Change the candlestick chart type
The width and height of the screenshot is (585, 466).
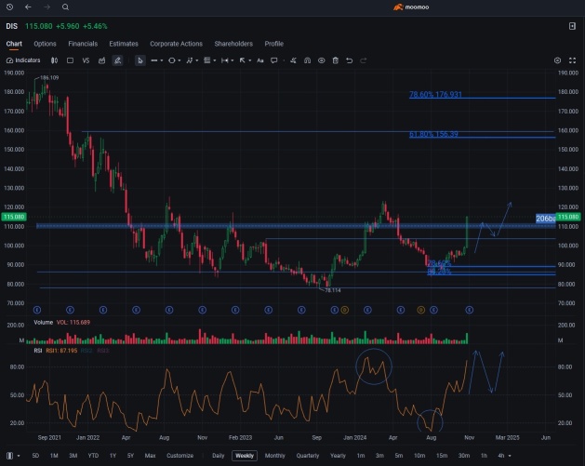pos(55,60)
